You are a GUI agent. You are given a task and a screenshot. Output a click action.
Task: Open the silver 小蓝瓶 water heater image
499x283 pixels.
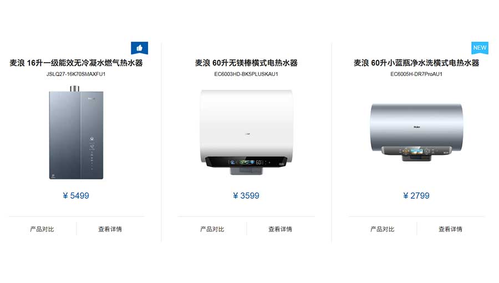[416, 132]
